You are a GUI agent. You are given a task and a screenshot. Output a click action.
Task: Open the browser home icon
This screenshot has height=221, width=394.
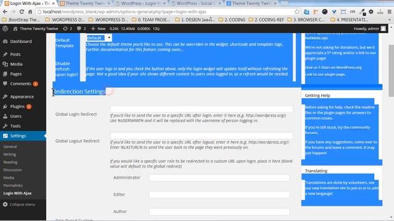click(30, 12)
